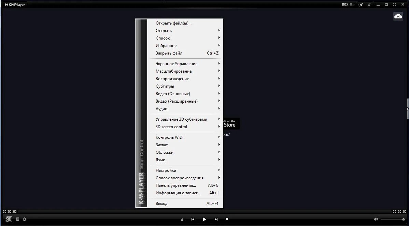Click total time display on right
This screenshot has width=409, height=226.
399,212
